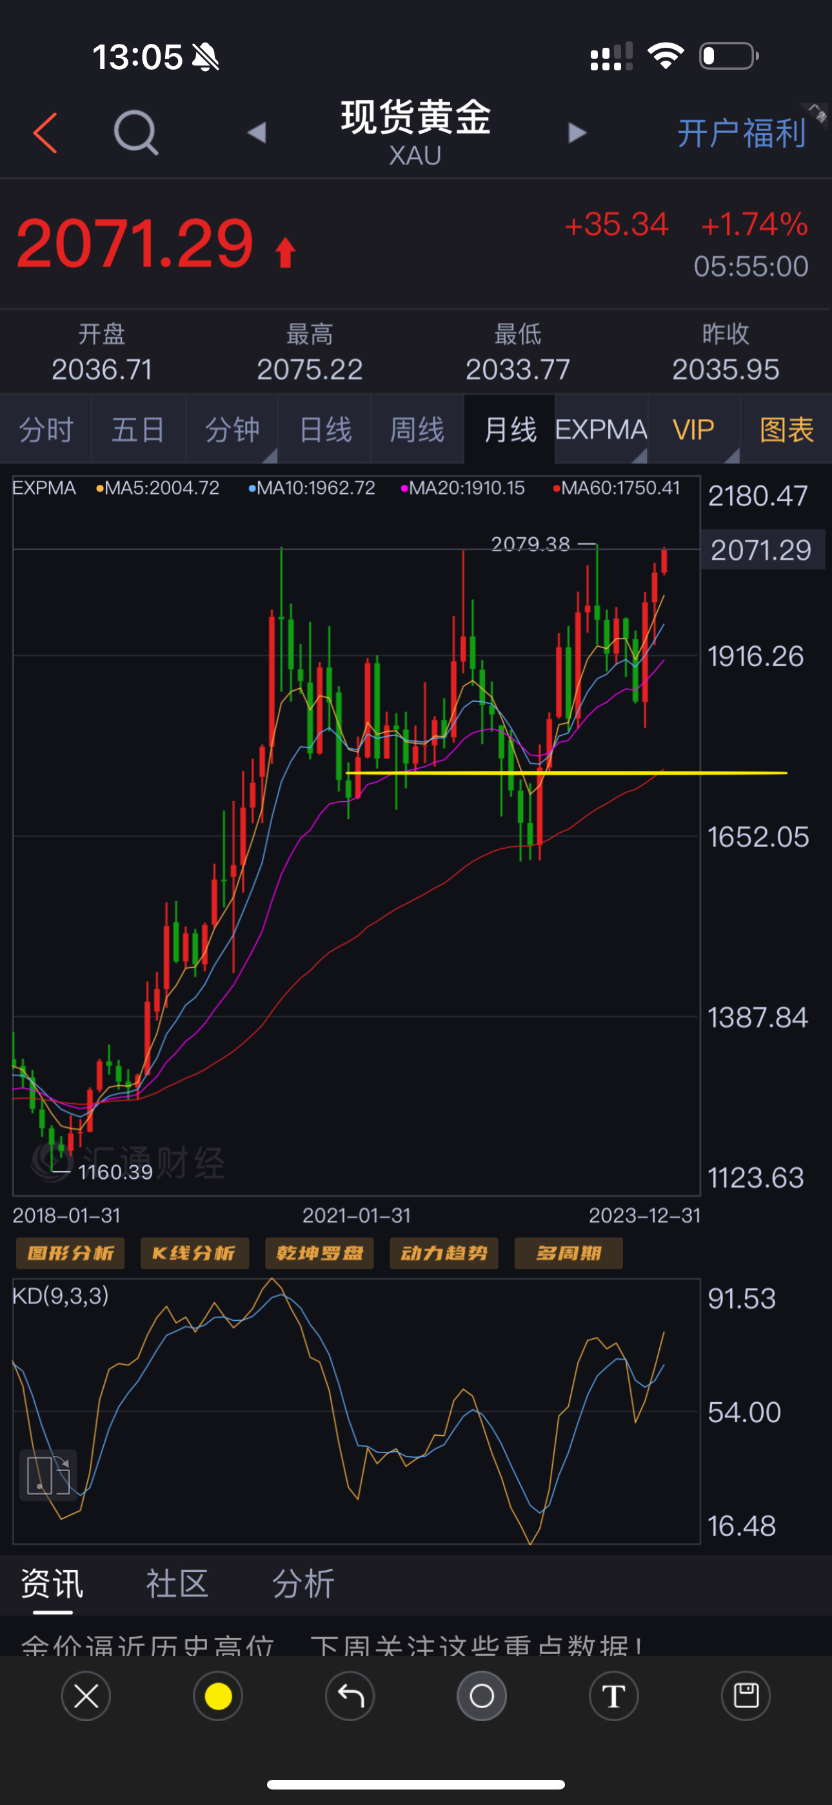Image resolution: width=832 pixels, height=1805 pixels.
Task: Tap the 2079.38 high marker label
Action: (531, 544)
